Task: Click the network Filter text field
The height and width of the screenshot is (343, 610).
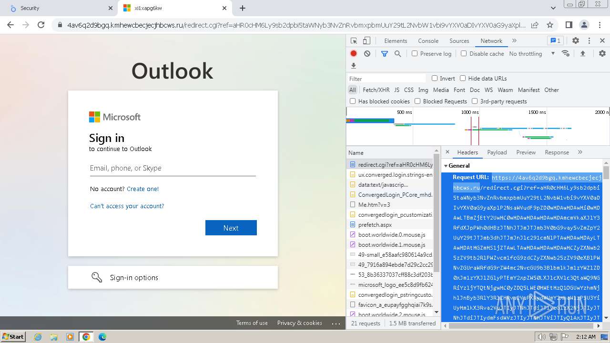Action: point(386,79)
